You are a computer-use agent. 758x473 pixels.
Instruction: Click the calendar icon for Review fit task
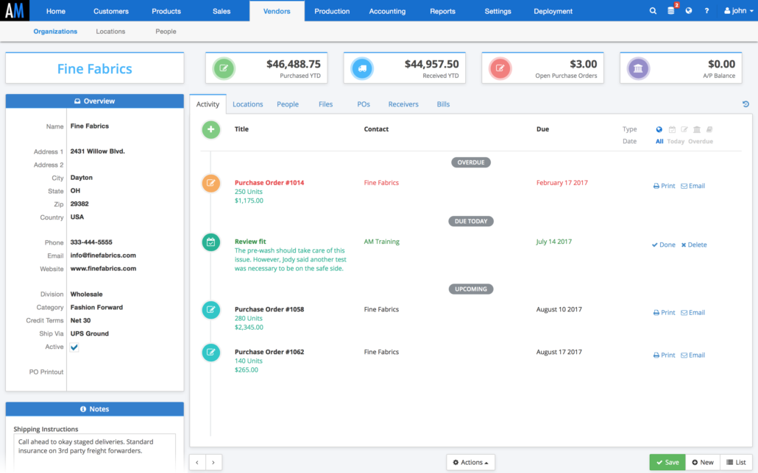211,242
